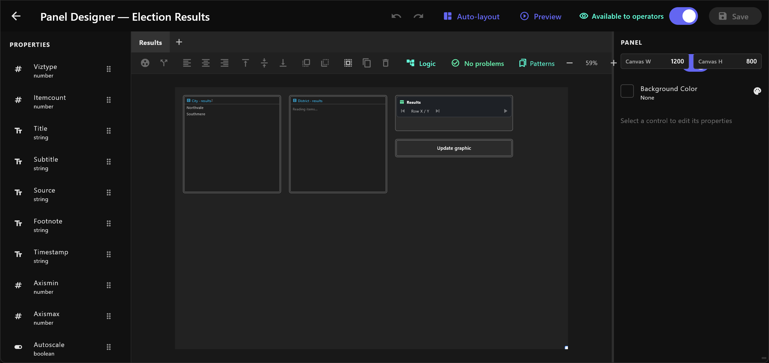The image size is (769, 363).
Task: Align selected controls to vertical middle
Action: (264, 63)
